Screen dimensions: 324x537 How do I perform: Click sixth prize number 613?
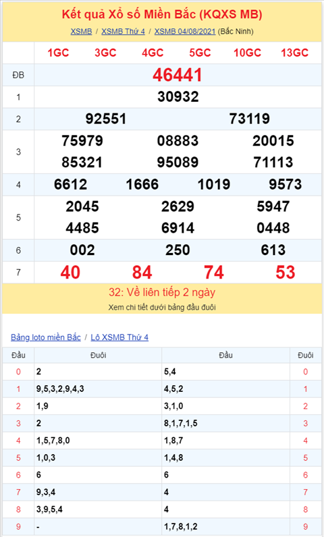pos(273,250)
